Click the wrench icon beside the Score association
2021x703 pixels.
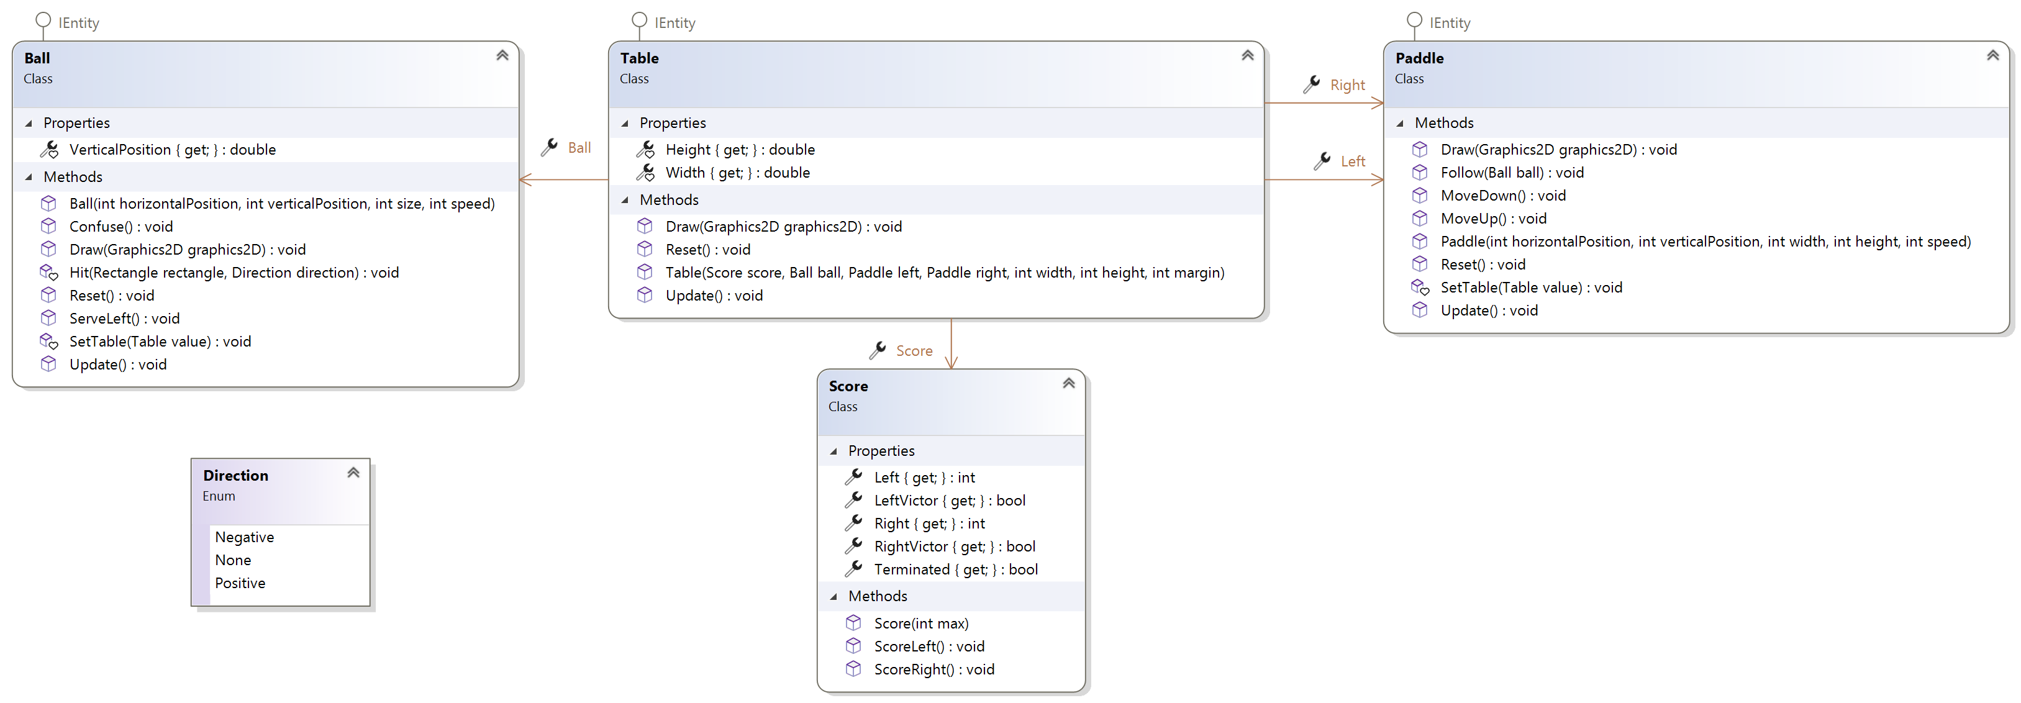(x=877, y=350)
